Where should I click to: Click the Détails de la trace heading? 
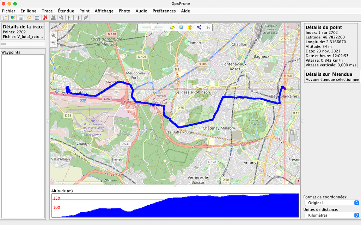[x=23, y=27]
